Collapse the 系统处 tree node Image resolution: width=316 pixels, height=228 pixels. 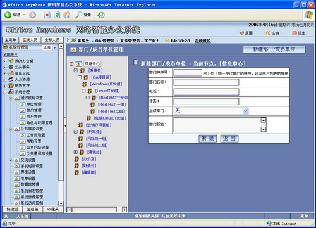[76, 70]
